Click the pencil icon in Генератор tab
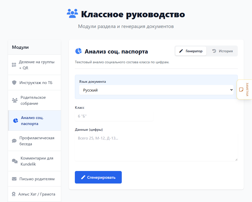 pyautogui.click(x=181, y=51)
